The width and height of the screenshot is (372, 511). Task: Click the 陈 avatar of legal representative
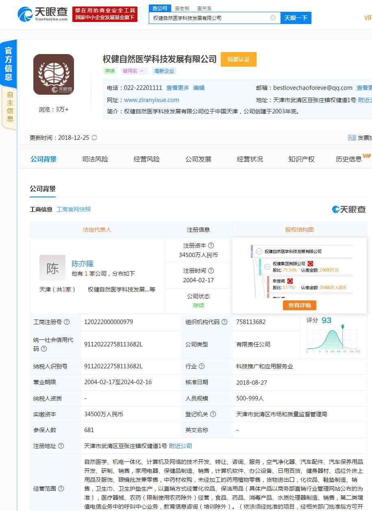[52, 268]
